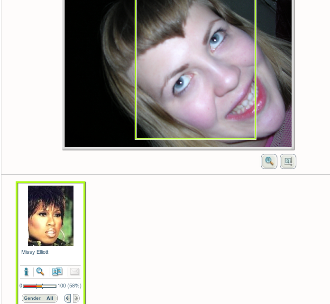The width and height of the screenshot is (330, 304).
Task: Click the green face detection box's bottom edge
Action: point(195,139)
